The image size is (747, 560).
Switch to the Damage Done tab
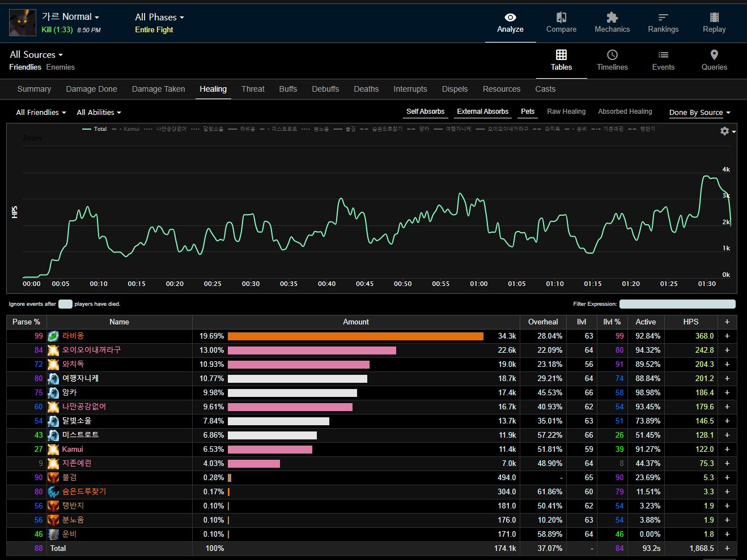click(91, 89)
